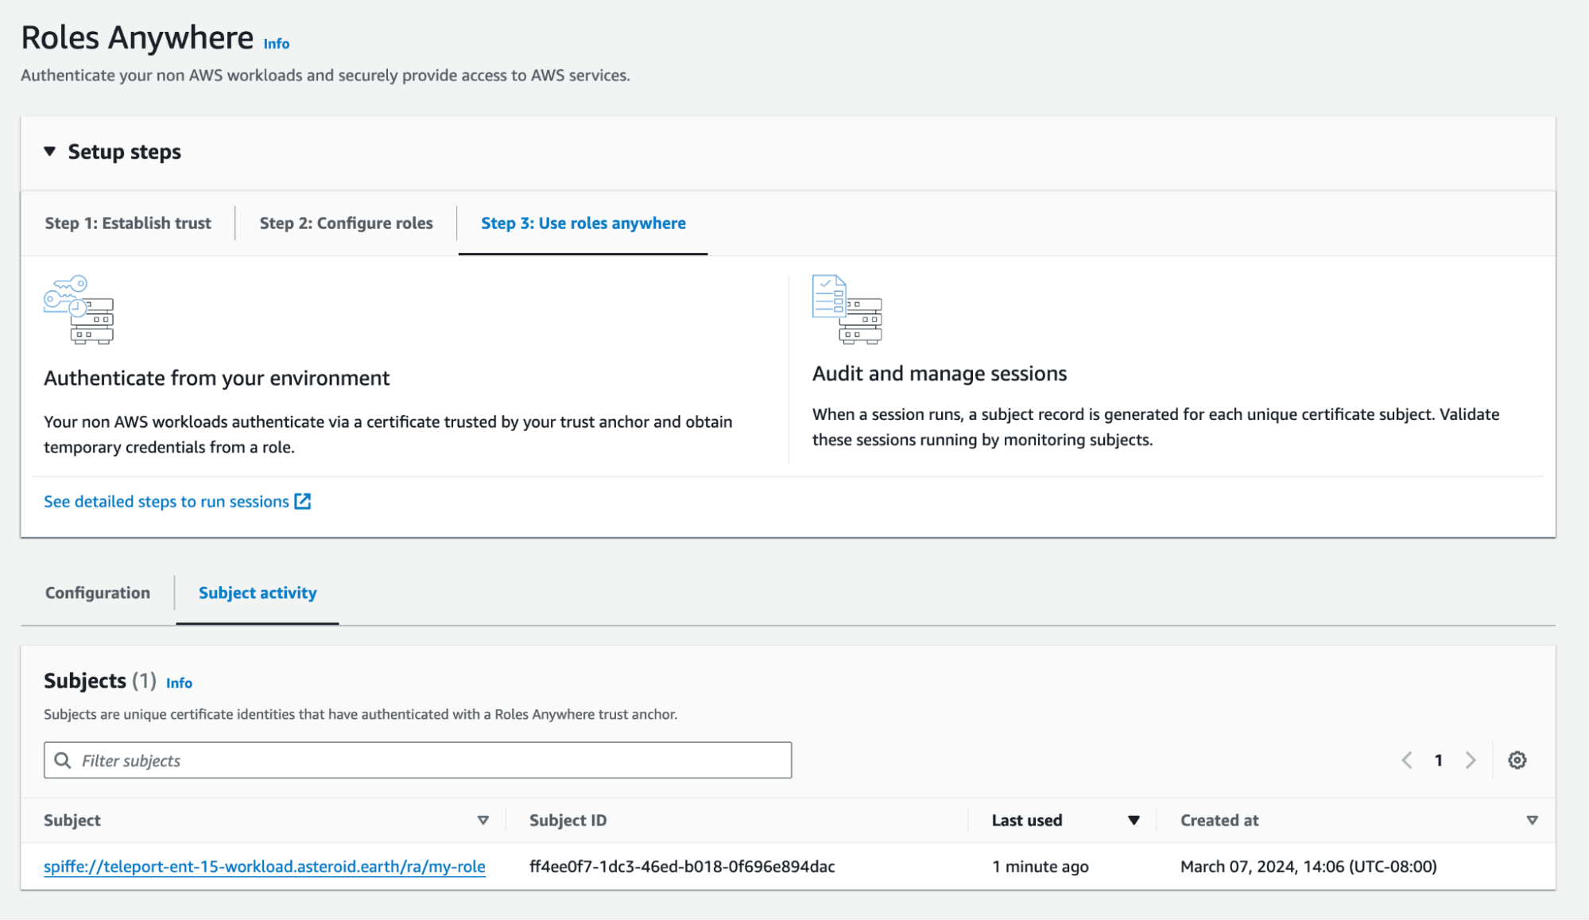Select the Subject activity tab
The height and width of the screenshot is (920, 1589).
[258, 592]
